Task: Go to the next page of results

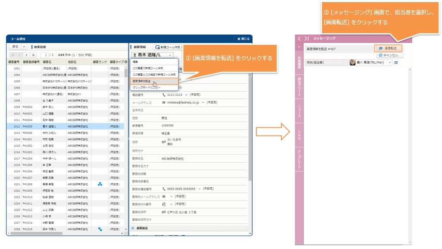Action: [26, 55]
